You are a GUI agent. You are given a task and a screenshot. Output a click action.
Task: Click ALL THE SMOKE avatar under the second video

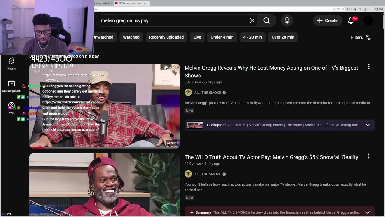click(188, 174)
